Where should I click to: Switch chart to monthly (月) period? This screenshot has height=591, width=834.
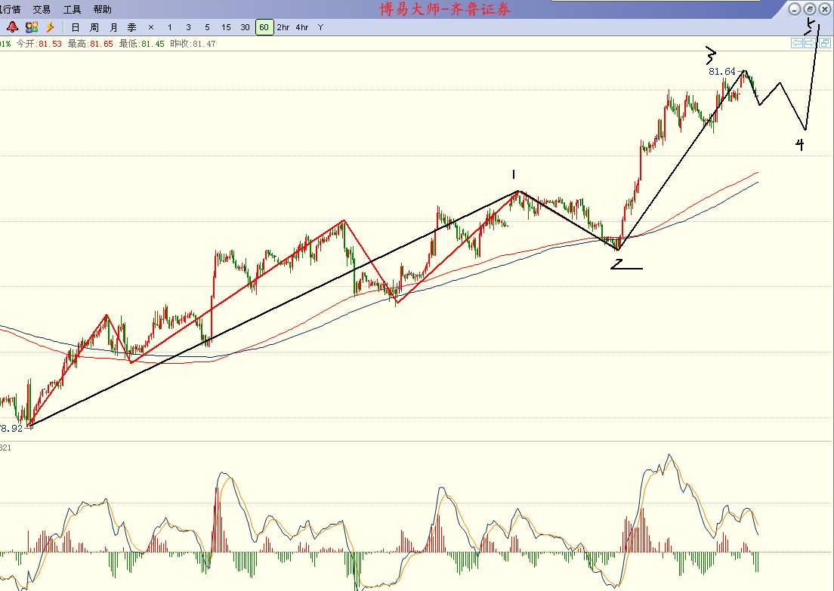pyautogui.click(x=113, y=27)
